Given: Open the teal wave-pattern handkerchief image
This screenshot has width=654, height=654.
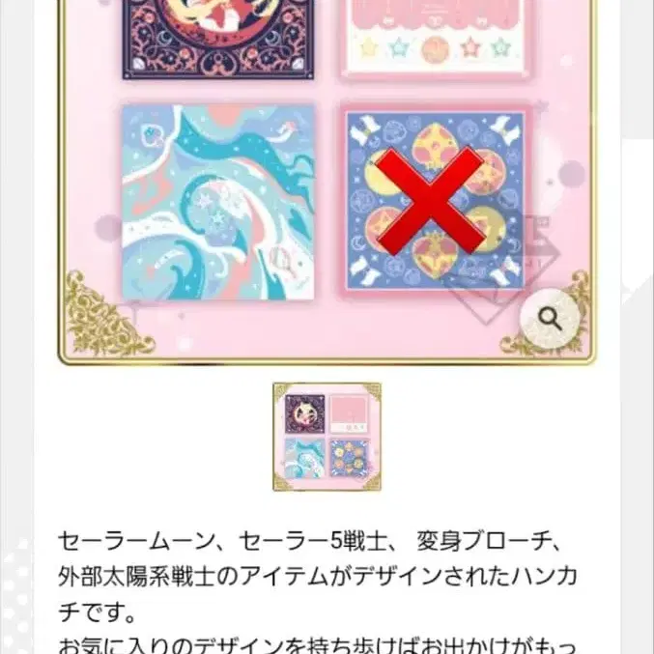Looking at the screenshot, I should [x=218, y=202].
